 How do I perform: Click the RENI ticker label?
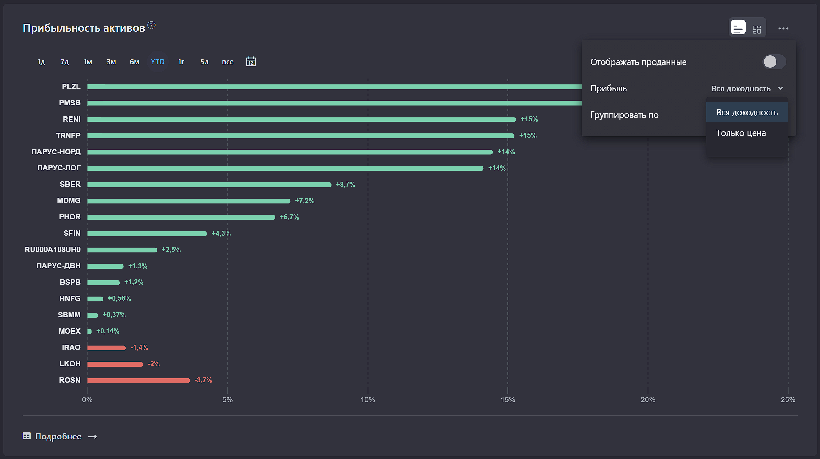[72, 119]
